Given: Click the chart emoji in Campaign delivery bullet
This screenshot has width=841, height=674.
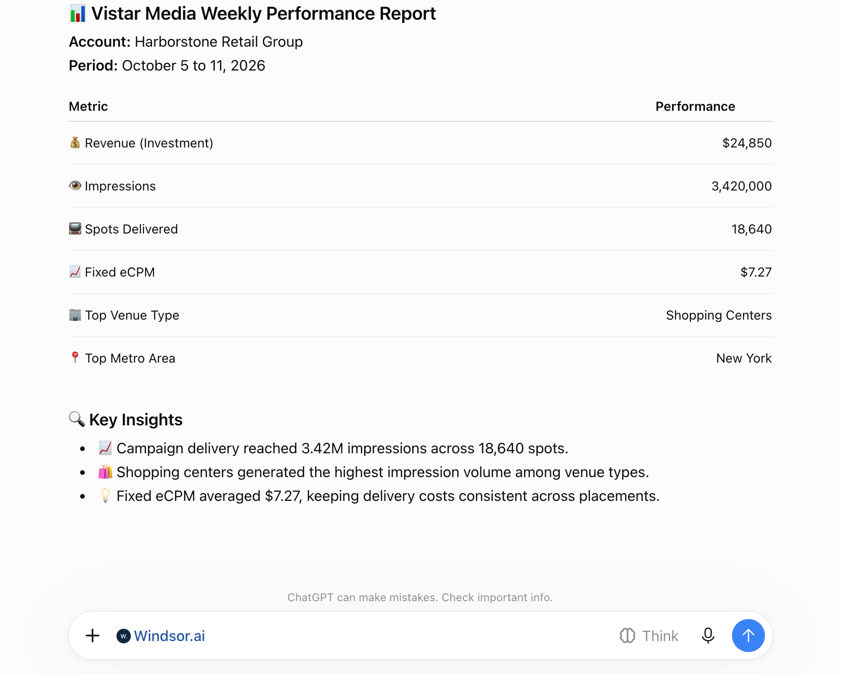Looking at the screenshot, I should pos(105,448).
